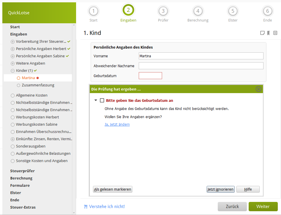This screenshot has height=215, width=281.
Task: Go to step 3 Prüfer circle
Action: (x=163, y=11)
